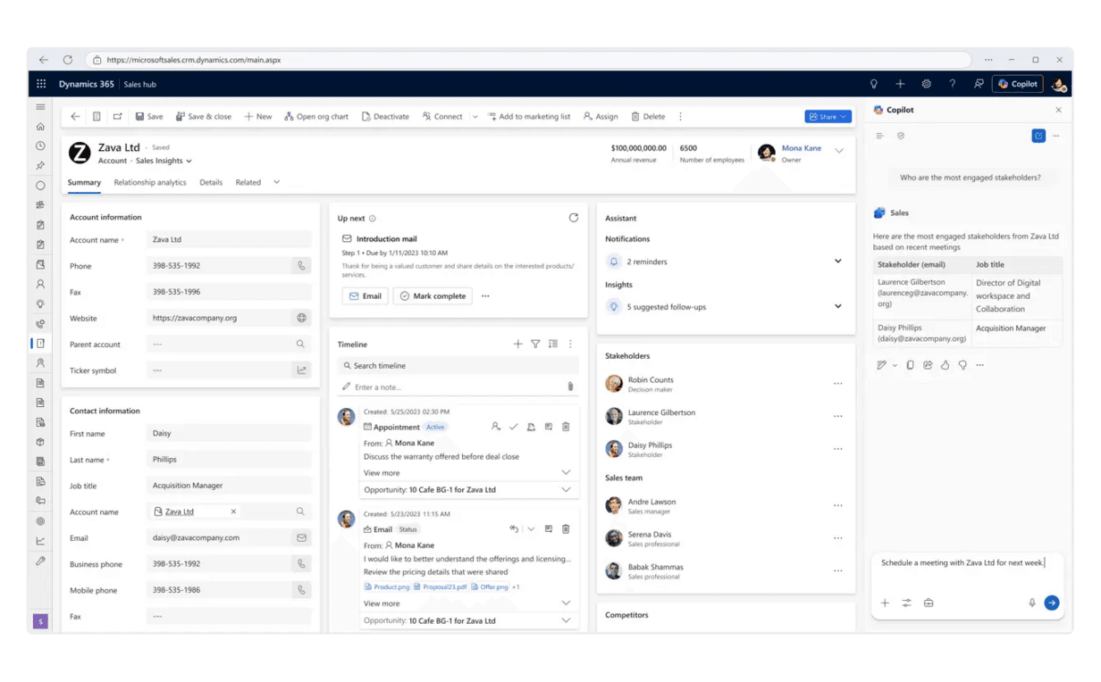Click the hamburger menu in left sidebar
The width and height of the screenshot is (1101, 682).
[x=40, y=107]
